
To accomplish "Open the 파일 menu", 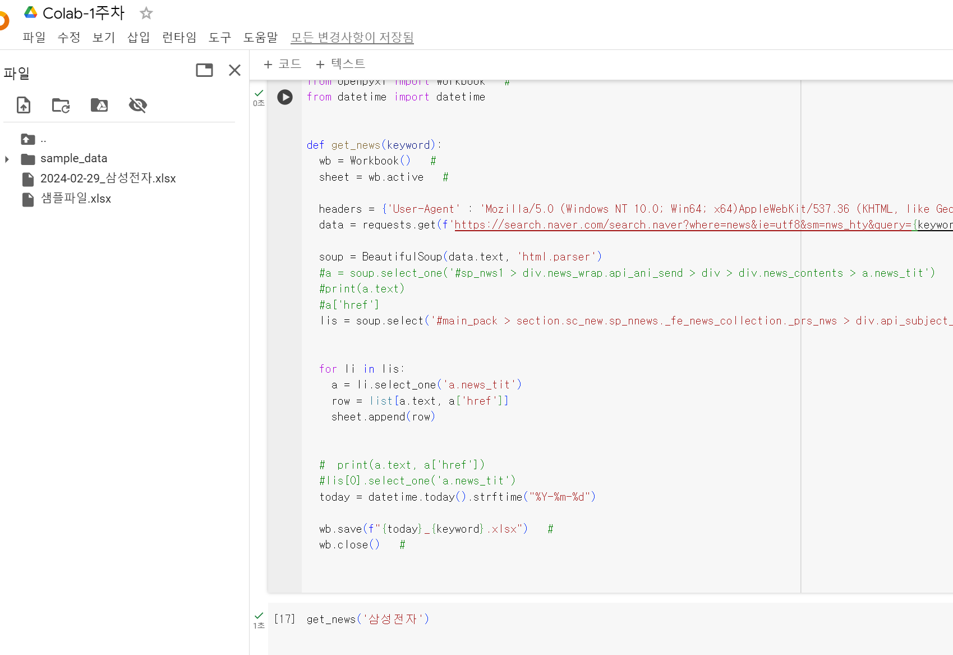I will pos(34,38).
